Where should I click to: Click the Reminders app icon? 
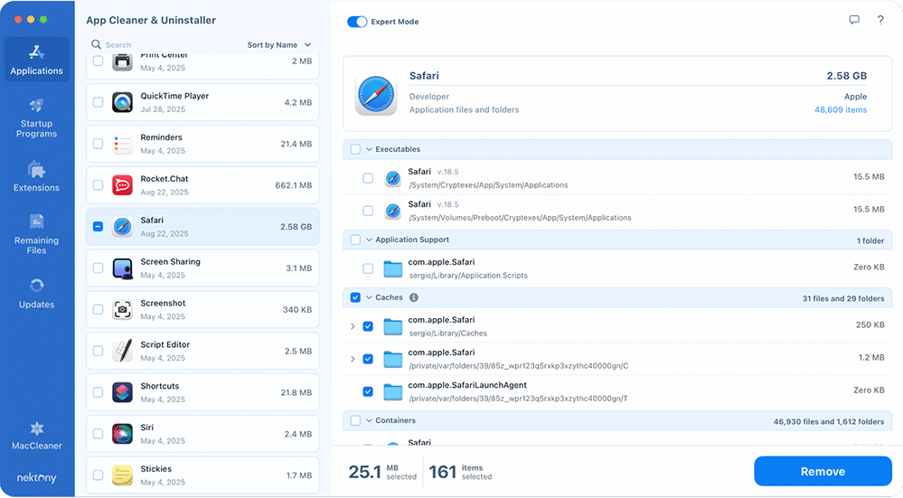pyautogui.click(x=122, y=144)
